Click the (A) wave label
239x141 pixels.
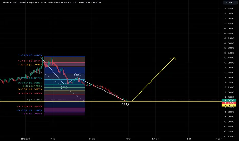pyautogui.click(x=64, y=87)
